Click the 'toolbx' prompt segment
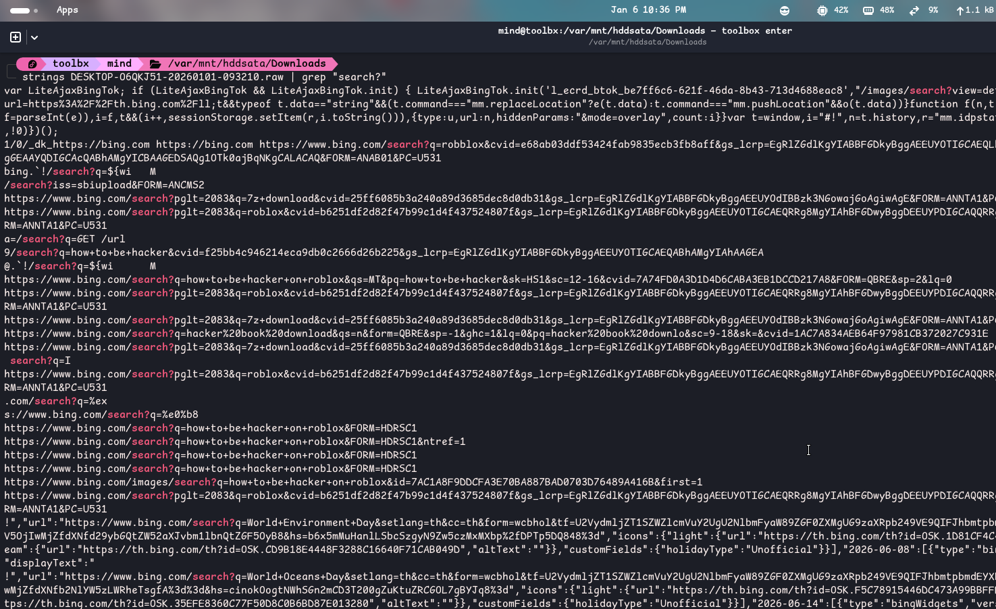 pos(70,63)
